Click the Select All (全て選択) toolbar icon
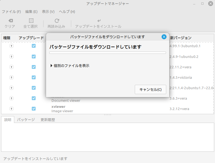Viewport: 215px width, 163px height. click(x=31, y=21)
